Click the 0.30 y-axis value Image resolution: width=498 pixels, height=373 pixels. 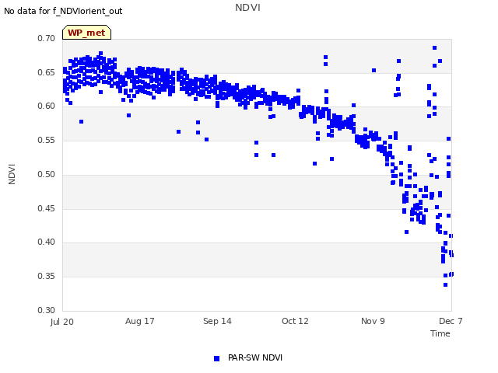pos(47,310)
